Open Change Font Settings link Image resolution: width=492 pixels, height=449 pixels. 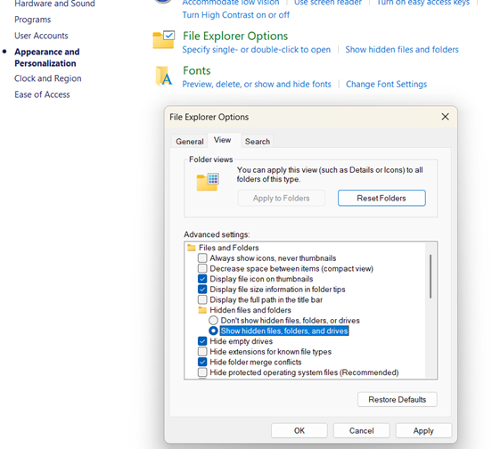[x=386, y=84]
